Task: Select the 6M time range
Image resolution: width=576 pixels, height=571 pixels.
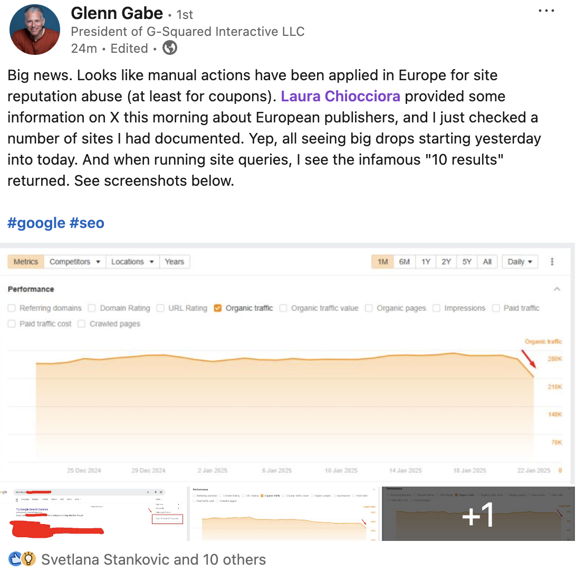Action: [x=404, y=261]
